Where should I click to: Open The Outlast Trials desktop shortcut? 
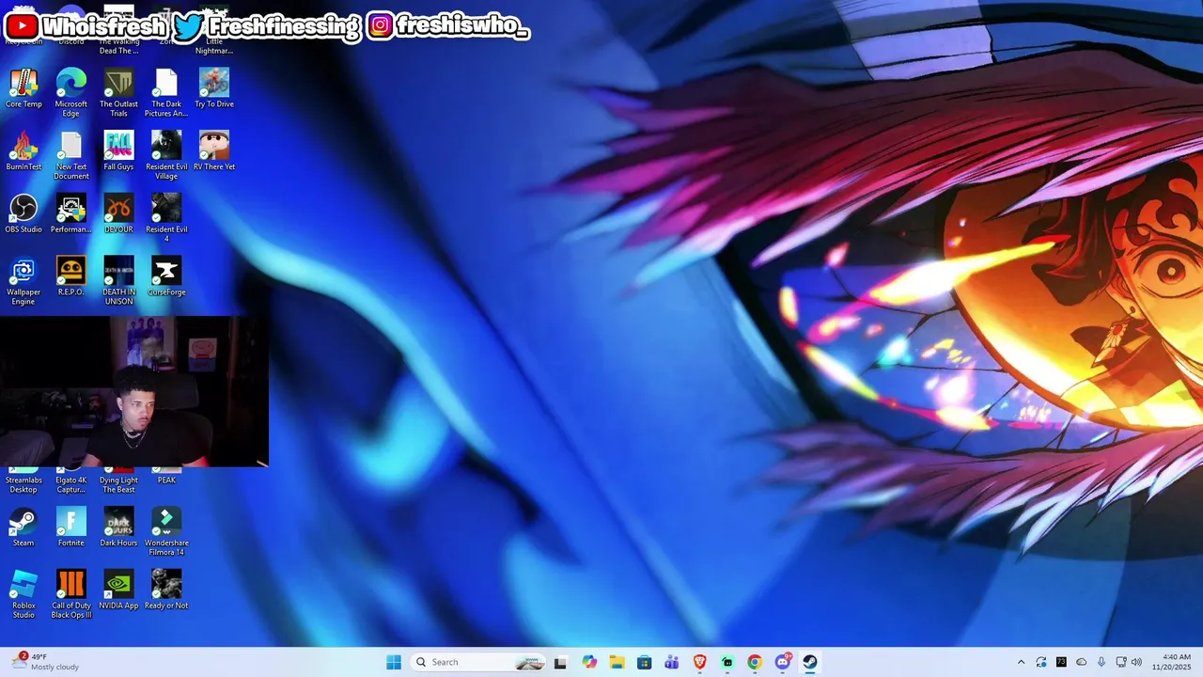(118, 92)
